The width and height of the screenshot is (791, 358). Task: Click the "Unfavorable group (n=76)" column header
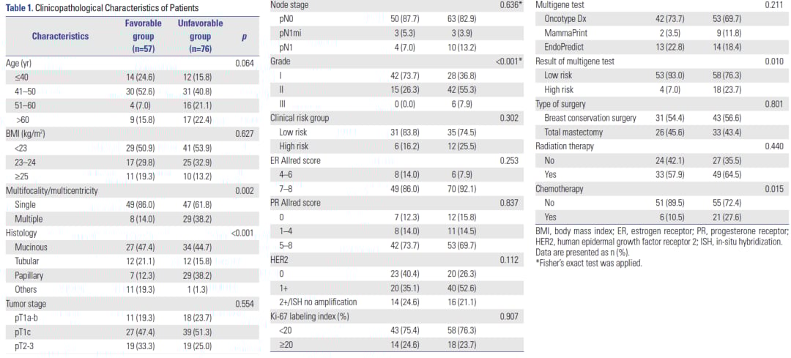200,36
